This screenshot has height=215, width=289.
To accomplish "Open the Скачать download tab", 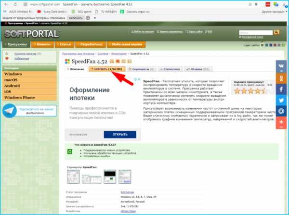I will (105, 69).
